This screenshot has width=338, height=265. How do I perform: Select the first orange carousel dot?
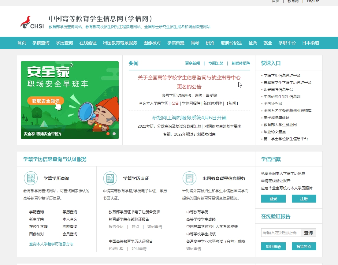tap(108, 134)
